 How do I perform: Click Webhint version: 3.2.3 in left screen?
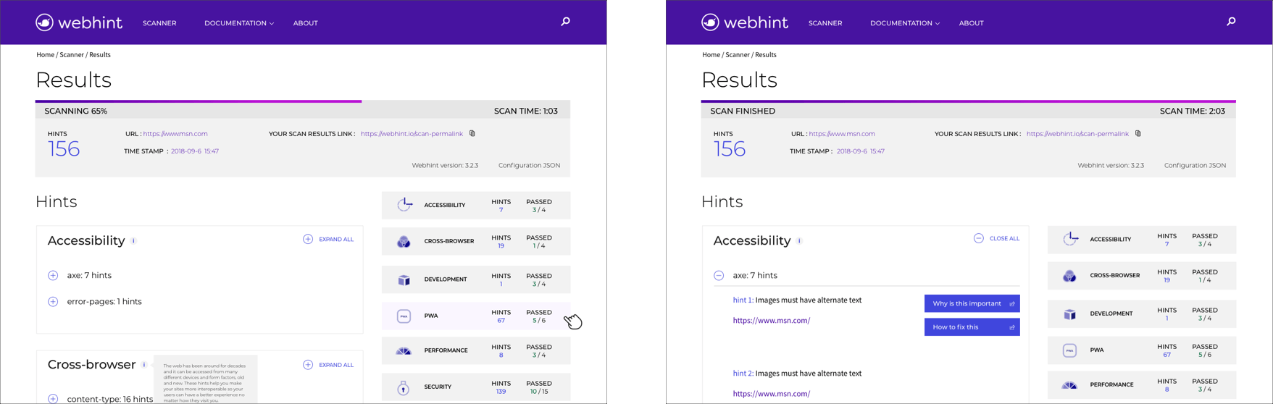click(x=445, y=165)
